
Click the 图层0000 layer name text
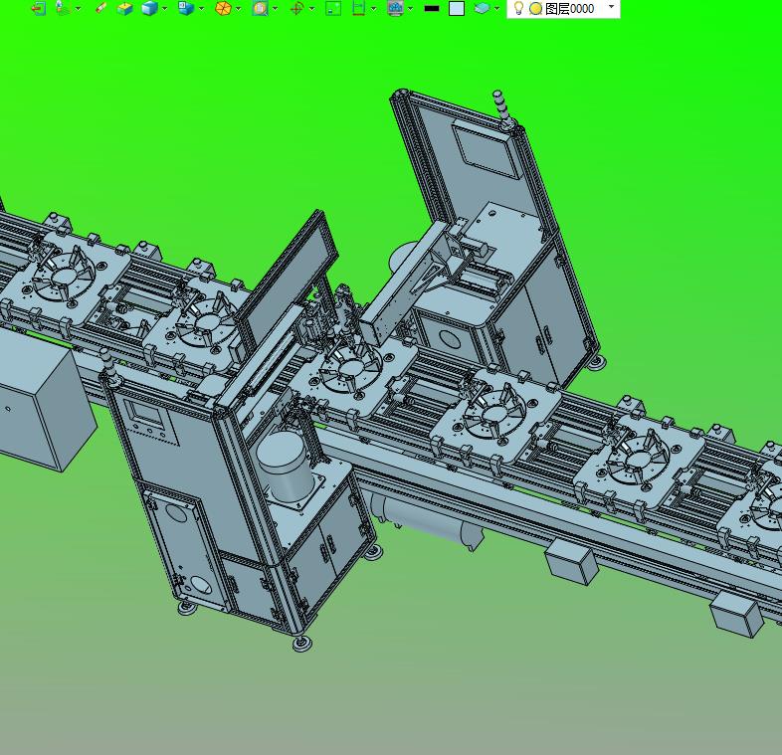(569, 9)
